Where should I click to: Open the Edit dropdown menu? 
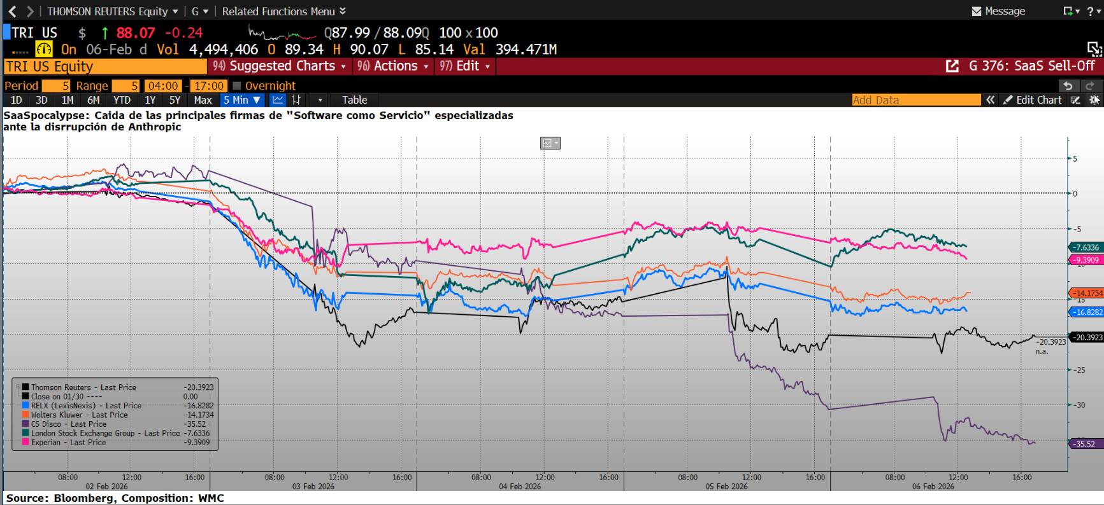[465, 66]
